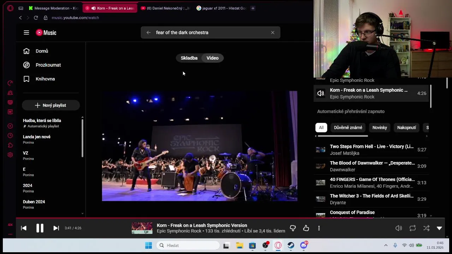Open the Opera GX menu logo
452x254 pixels.
click(x=10, y=8)
